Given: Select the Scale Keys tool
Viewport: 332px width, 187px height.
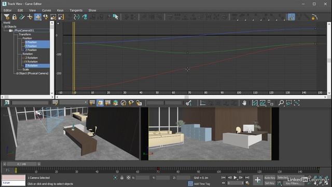Looking at the screenshot, I should pos(53,17).
